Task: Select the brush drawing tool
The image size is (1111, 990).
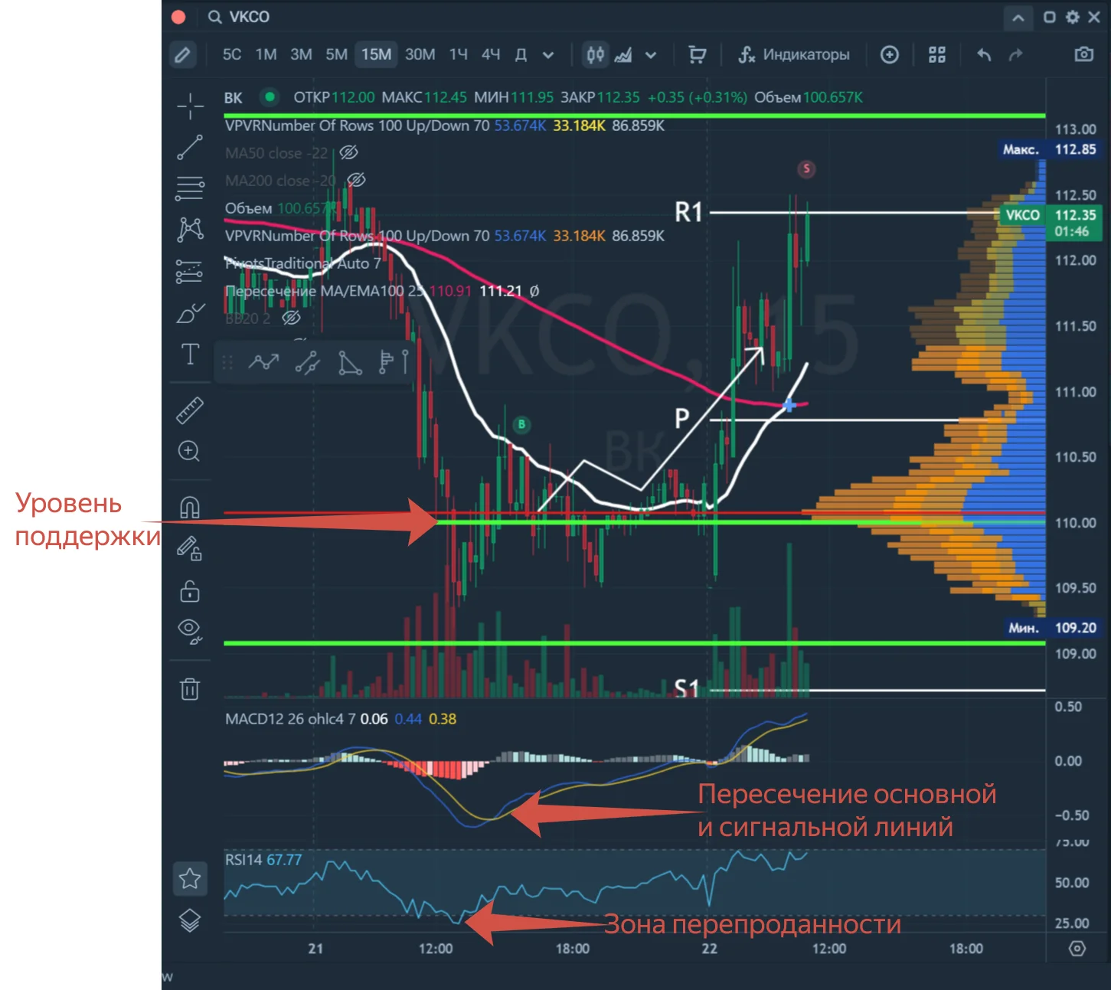Action: [190, 312]
